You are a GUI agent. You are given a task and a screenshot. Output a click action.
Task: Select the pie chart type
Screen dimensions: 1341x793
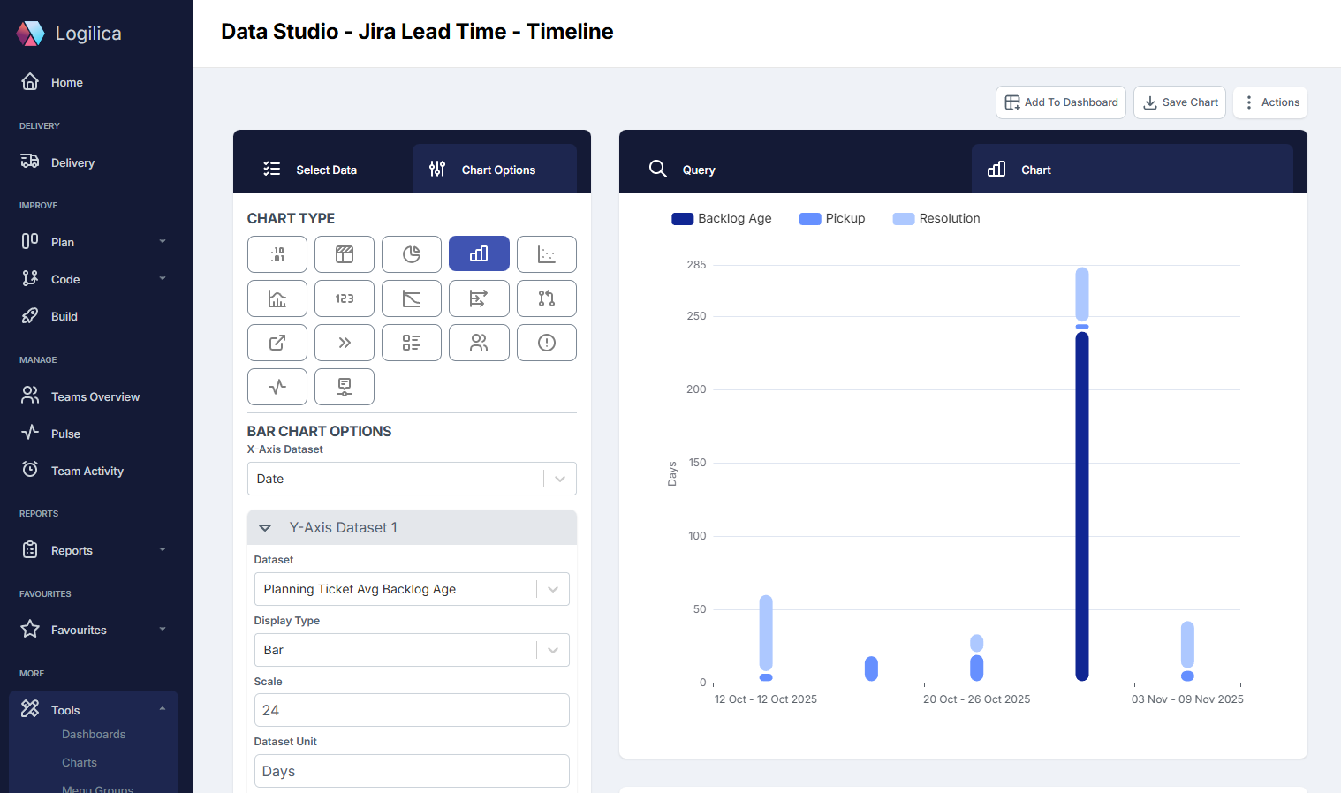point(412,254)
